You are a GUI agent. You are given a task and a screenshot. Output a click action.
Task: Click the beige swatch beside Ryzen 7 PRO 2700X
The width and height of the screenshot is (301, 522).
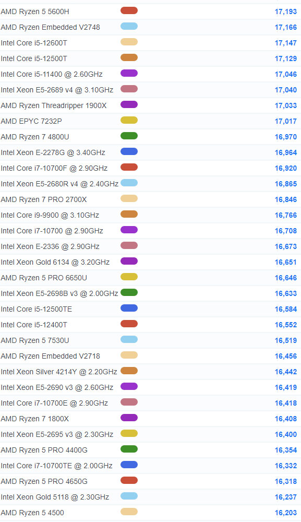coord(129,198)
